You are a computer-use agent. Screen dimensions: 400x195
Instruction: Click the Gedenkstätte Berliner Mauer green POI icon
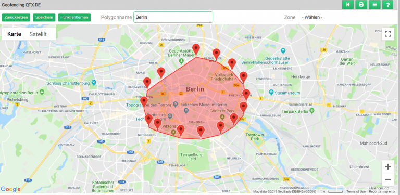(x=181, y=61)
